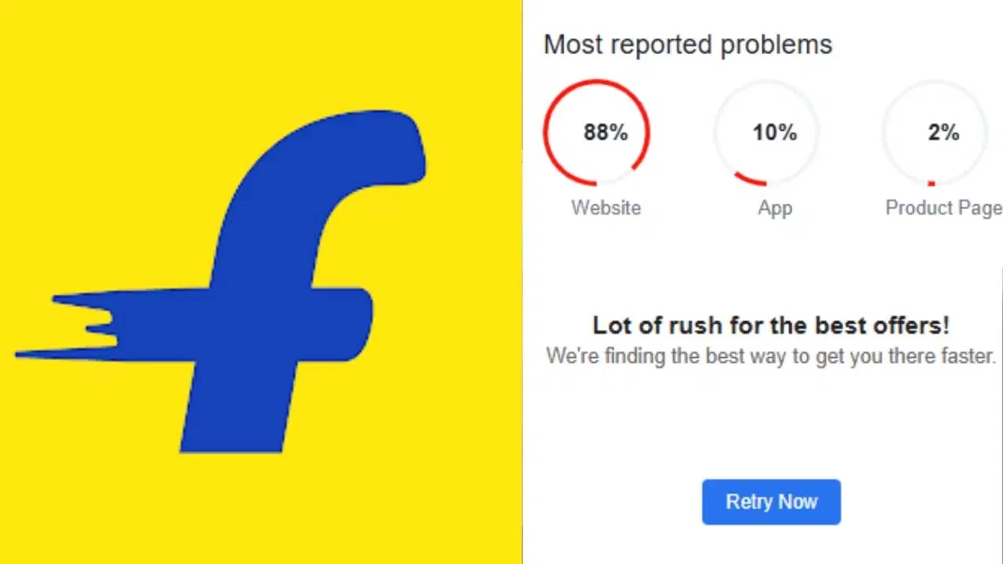
Task: Click the finding the best way subtext
Action: click(771, 356)
